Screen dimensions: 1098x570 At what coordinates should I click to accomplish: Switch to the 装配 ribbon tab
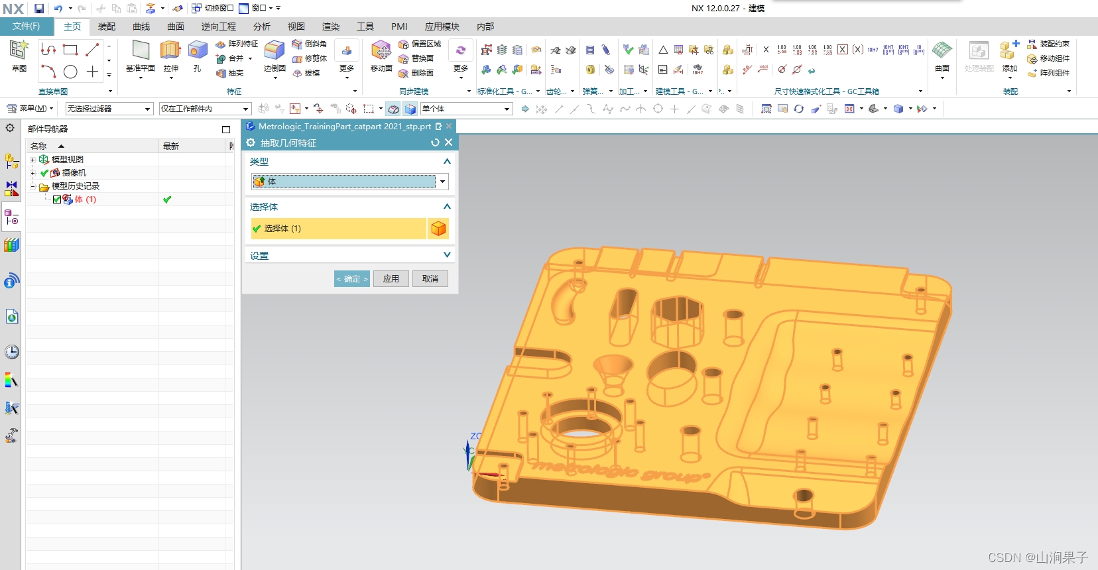[x=107, y=27]
